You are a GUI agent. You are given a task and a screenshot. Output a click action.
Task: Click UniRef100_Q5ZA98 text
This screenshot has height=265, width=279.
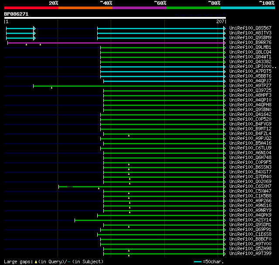(250, 249)
